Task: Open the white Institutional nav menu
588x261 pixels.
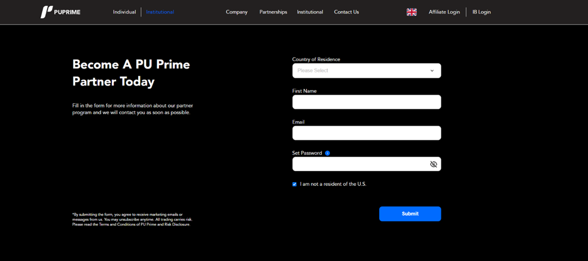Action: 310,12
